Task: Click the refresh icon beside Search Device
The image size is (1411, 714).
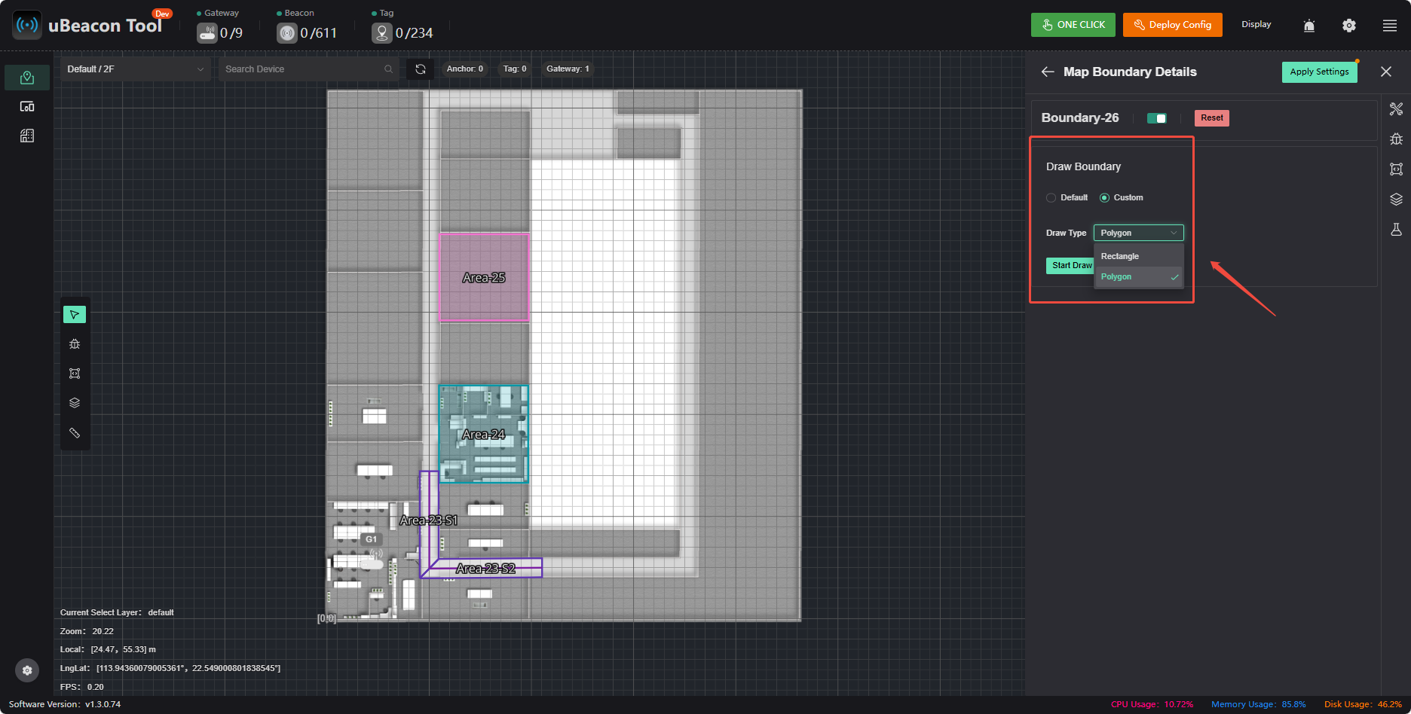Action: coord(421,69)
